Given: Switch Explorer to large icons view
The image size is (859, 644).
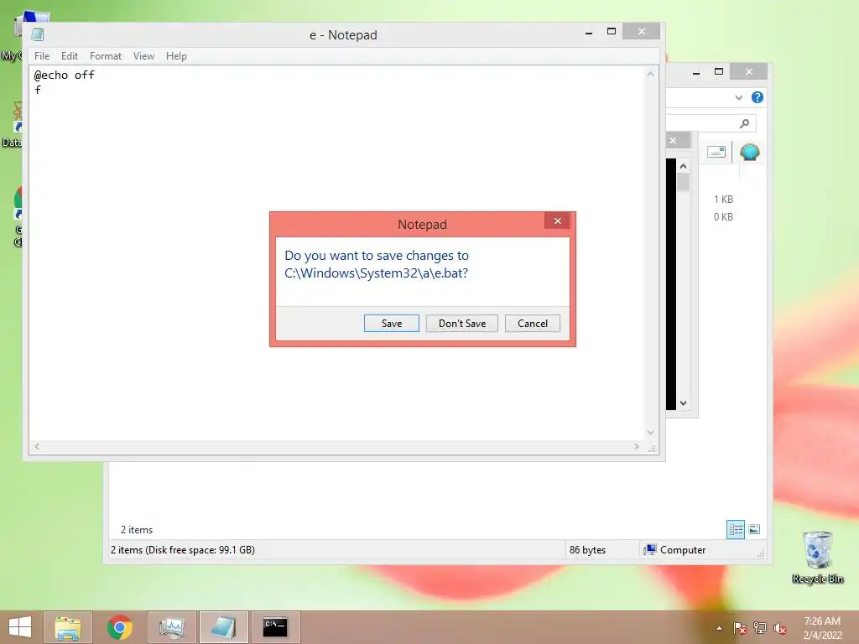Looking at the screenshot, I should click(754, 529).
